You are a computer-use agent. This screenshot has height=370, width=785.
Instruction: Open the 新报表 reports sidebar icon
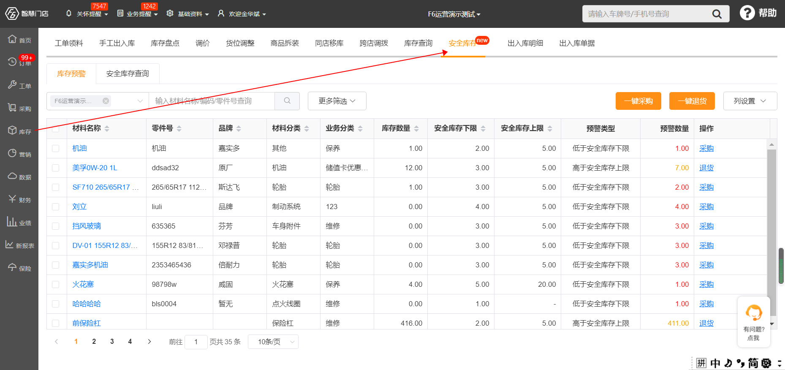pos(10,244)
